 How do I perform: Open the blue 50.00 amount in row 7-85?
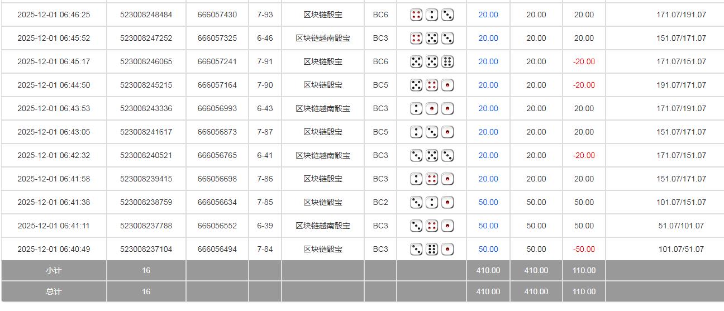[x=488, y=203]
